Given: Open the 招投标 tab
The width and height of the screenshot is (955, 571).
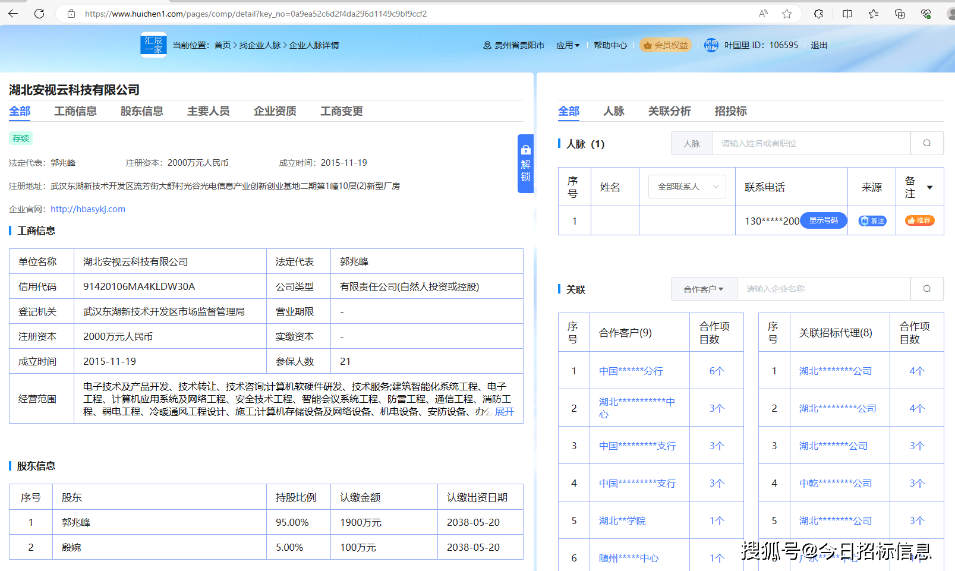Looking at the screenshot, I should [730, 111].
